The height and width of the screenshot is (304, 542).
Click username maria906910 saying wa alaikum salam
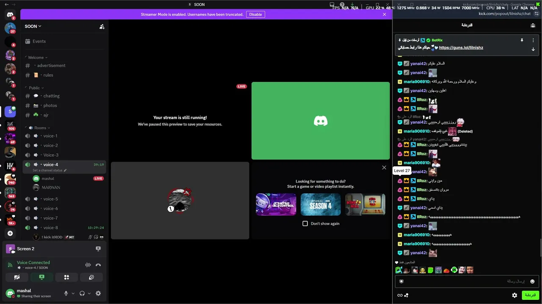[x=417, y=81]
